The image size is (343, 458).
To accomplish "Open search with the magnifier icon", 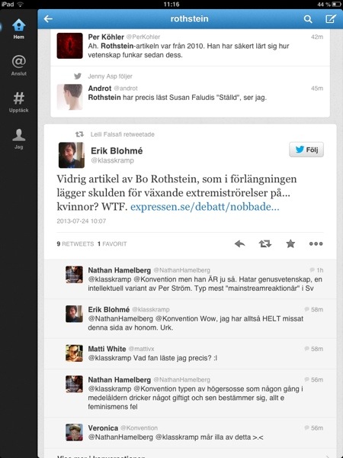I will pos(308,19).
